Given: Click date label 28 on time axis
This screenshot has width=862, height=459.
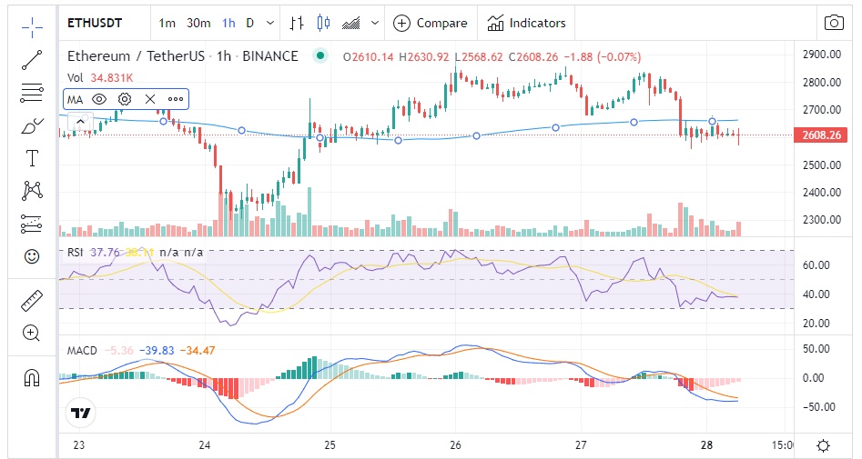Looking at the screenshot, I should point(707,445).
